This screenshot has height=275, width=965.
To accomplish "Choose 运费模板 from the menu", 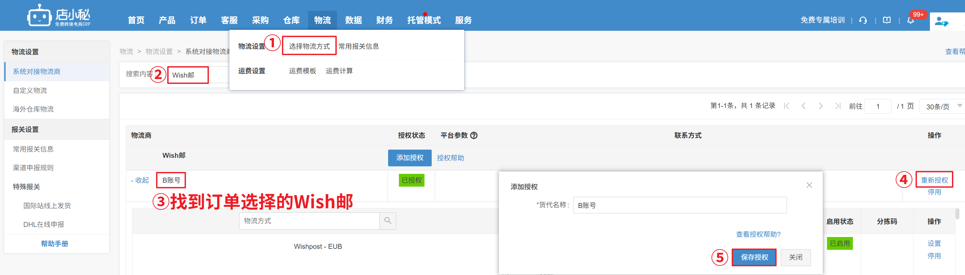I will click(302, 71).
